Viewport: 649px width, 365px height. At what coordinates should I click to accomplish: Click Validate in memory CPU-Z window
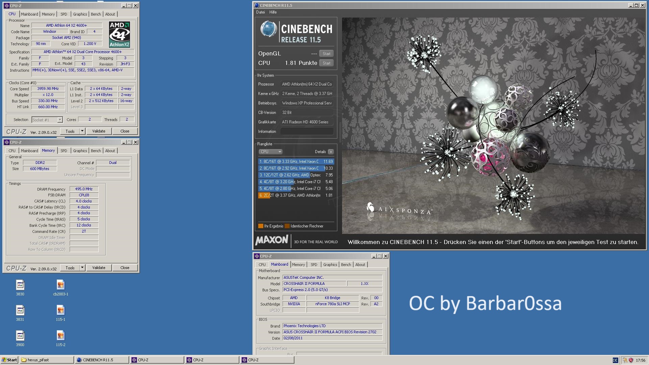click(99, 268)
